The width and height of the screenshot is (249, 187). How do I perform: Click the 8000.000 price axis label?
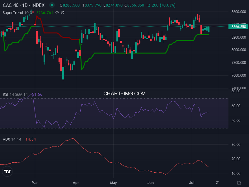point(239,50)
